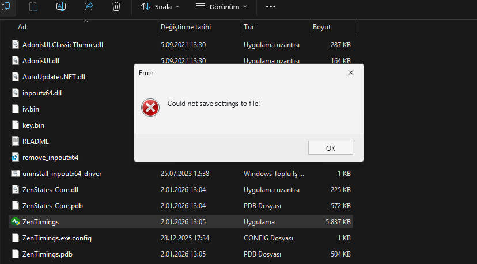Click the Copy icon in toolbar
Screen dimensions: 477x264
[x=6, y=6]
